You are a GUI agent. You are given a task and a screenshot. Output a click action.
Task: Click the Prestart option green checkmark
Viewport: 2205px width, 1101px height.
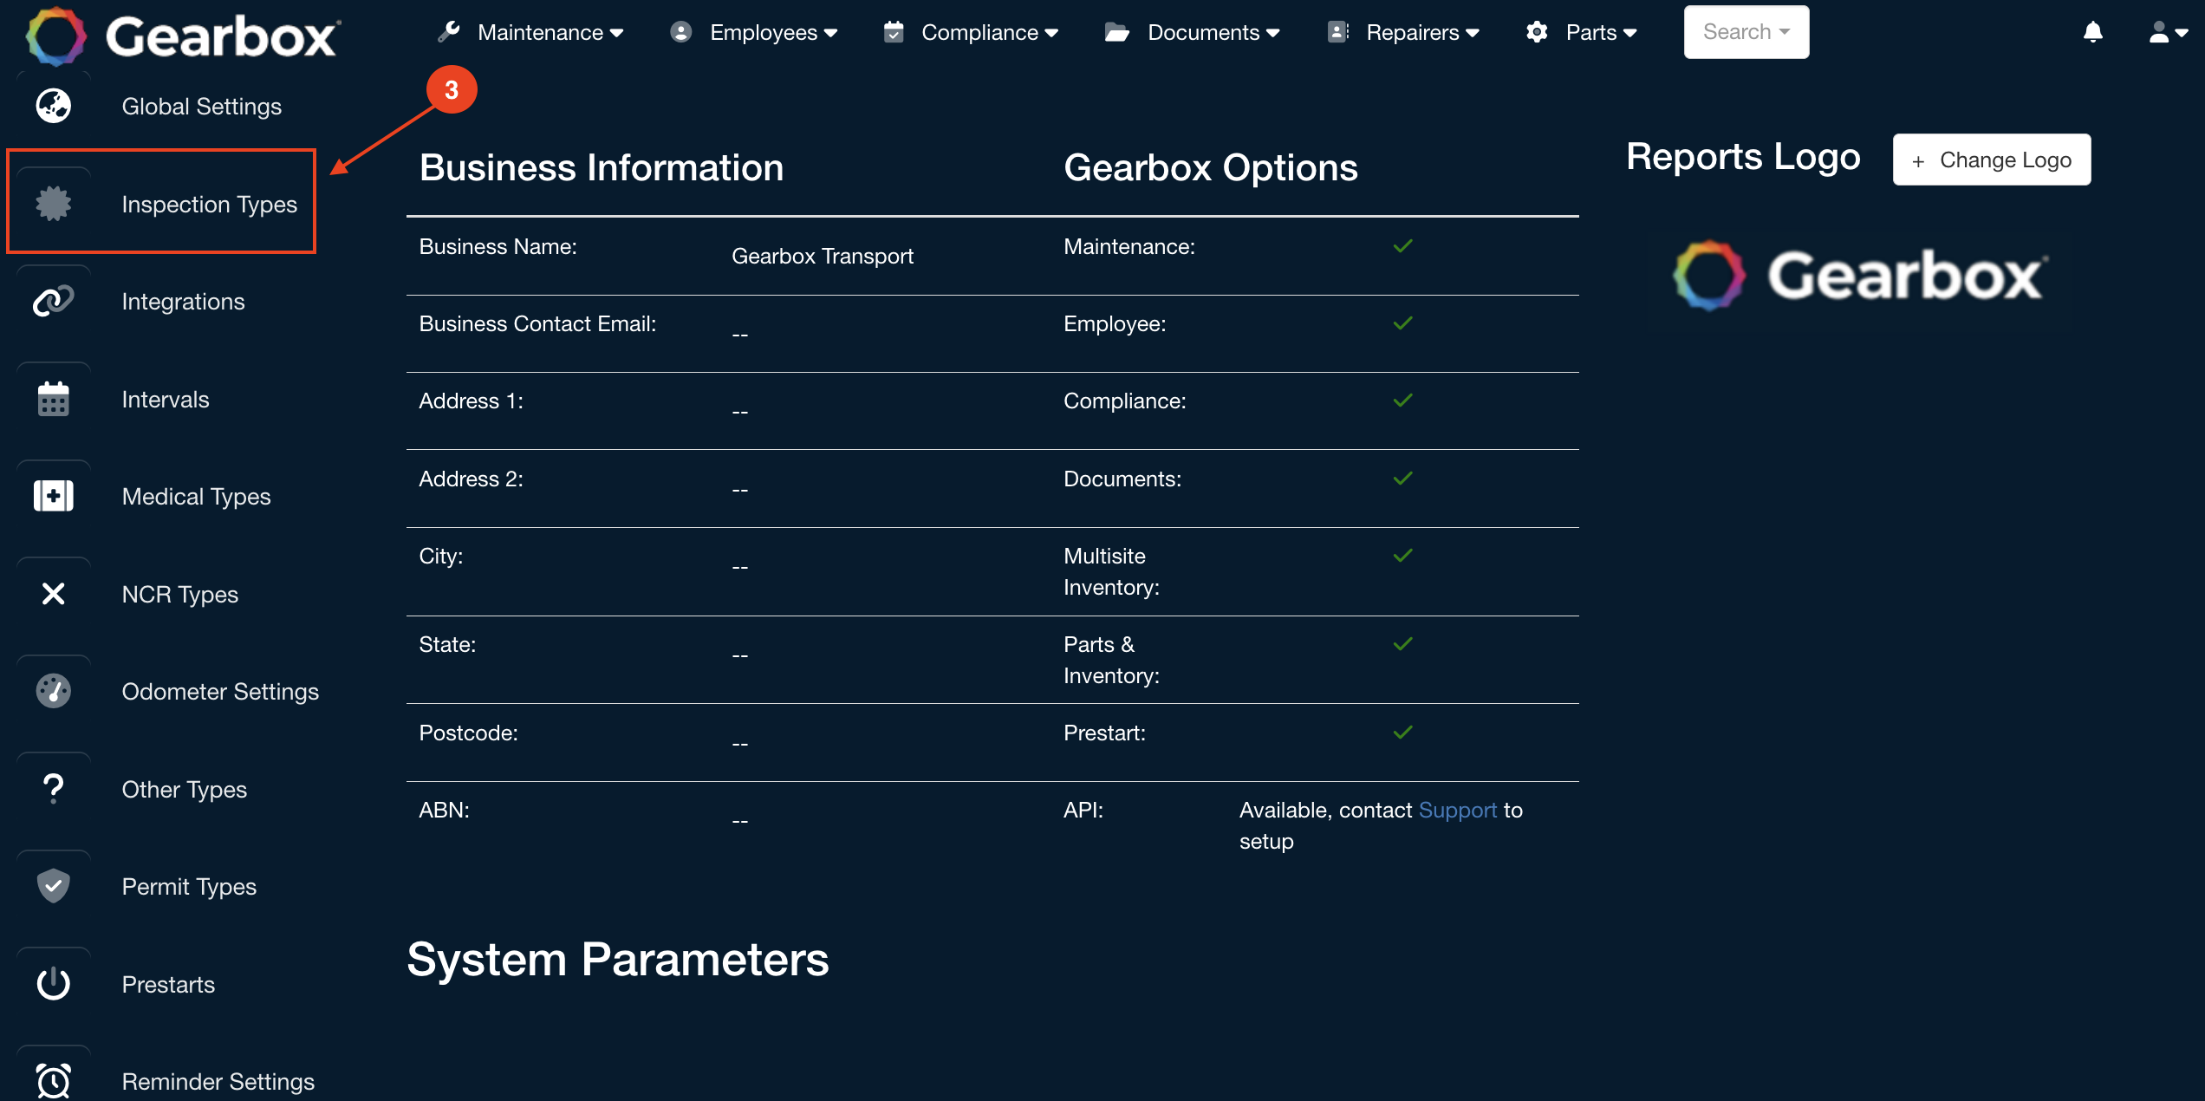tap(1402, 733)
